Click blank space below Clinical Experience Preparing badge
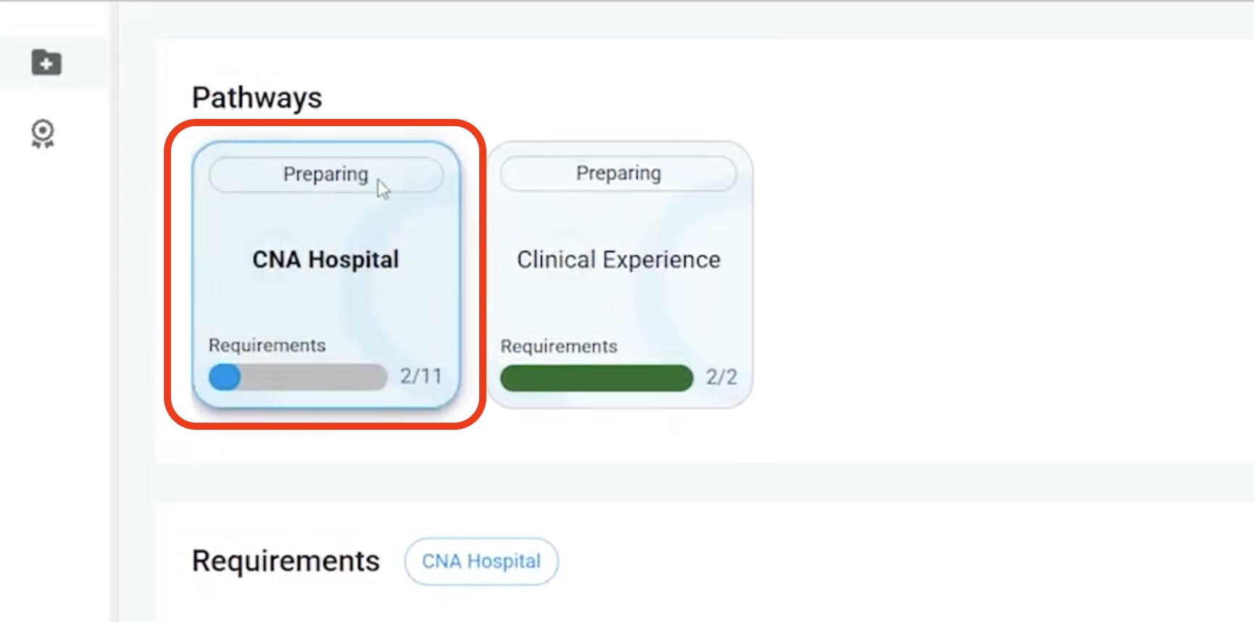This screenshot has width=1254, height=622. (x=618, y=217)
